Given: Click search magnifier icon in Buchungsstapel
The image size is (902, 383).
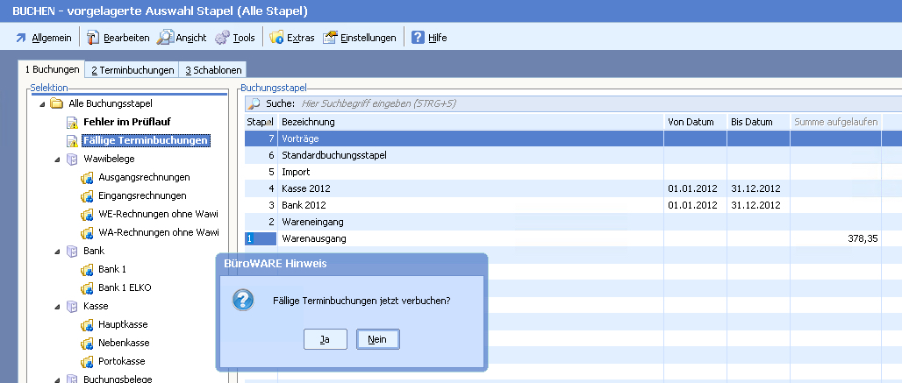Looking at the screenshot, I should (x=254, y=103).
